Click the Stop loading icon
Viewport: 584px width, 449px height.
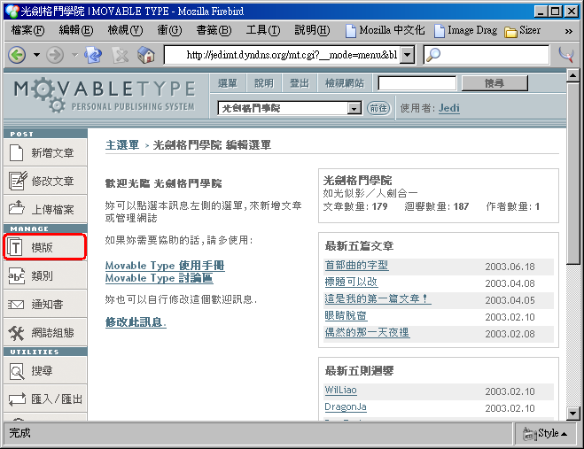click(x=121, y=56)
